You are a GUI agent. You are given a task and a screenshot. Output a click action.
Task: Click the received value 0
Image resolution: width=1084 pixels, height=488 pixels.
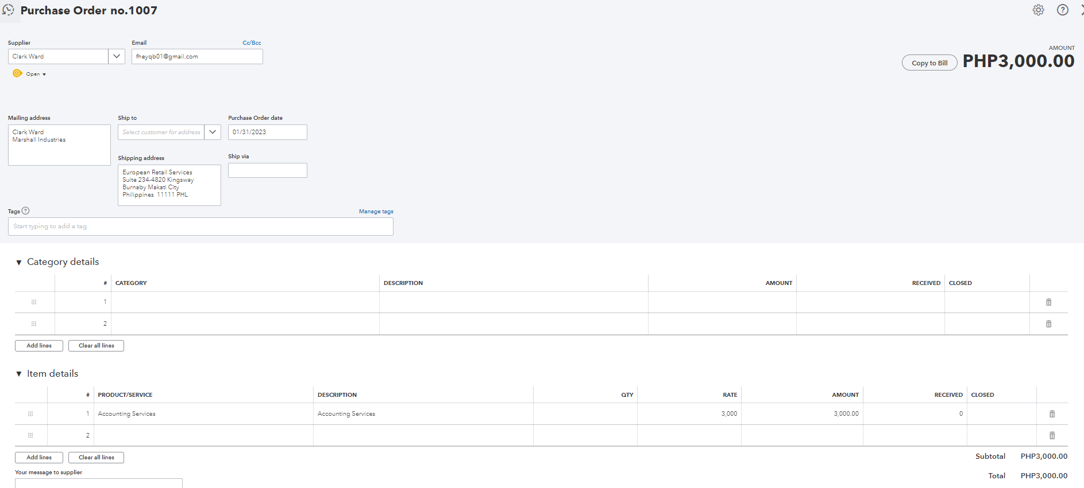[961, 414]
